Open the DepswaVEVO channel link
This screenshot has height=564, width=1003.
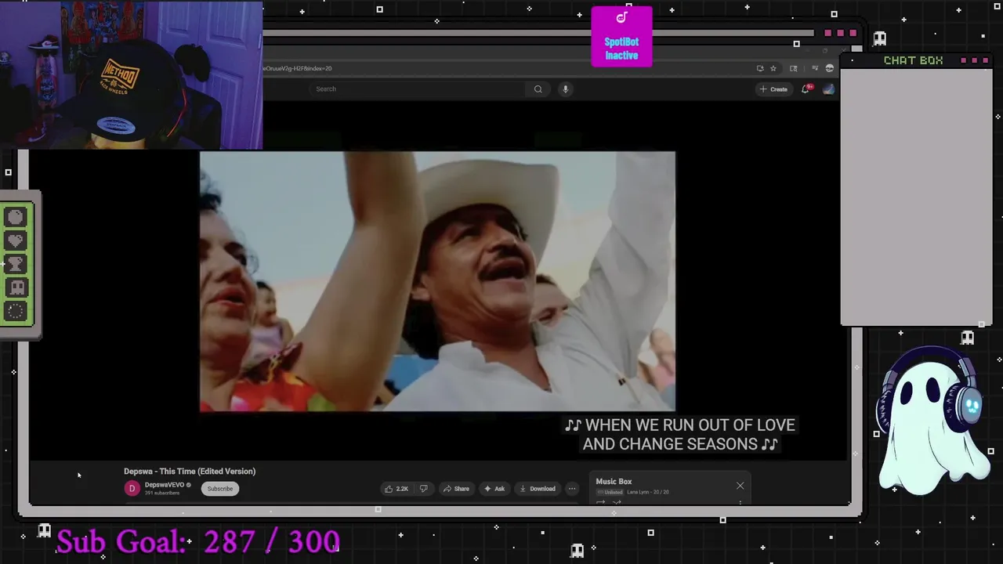pos(165,485)
